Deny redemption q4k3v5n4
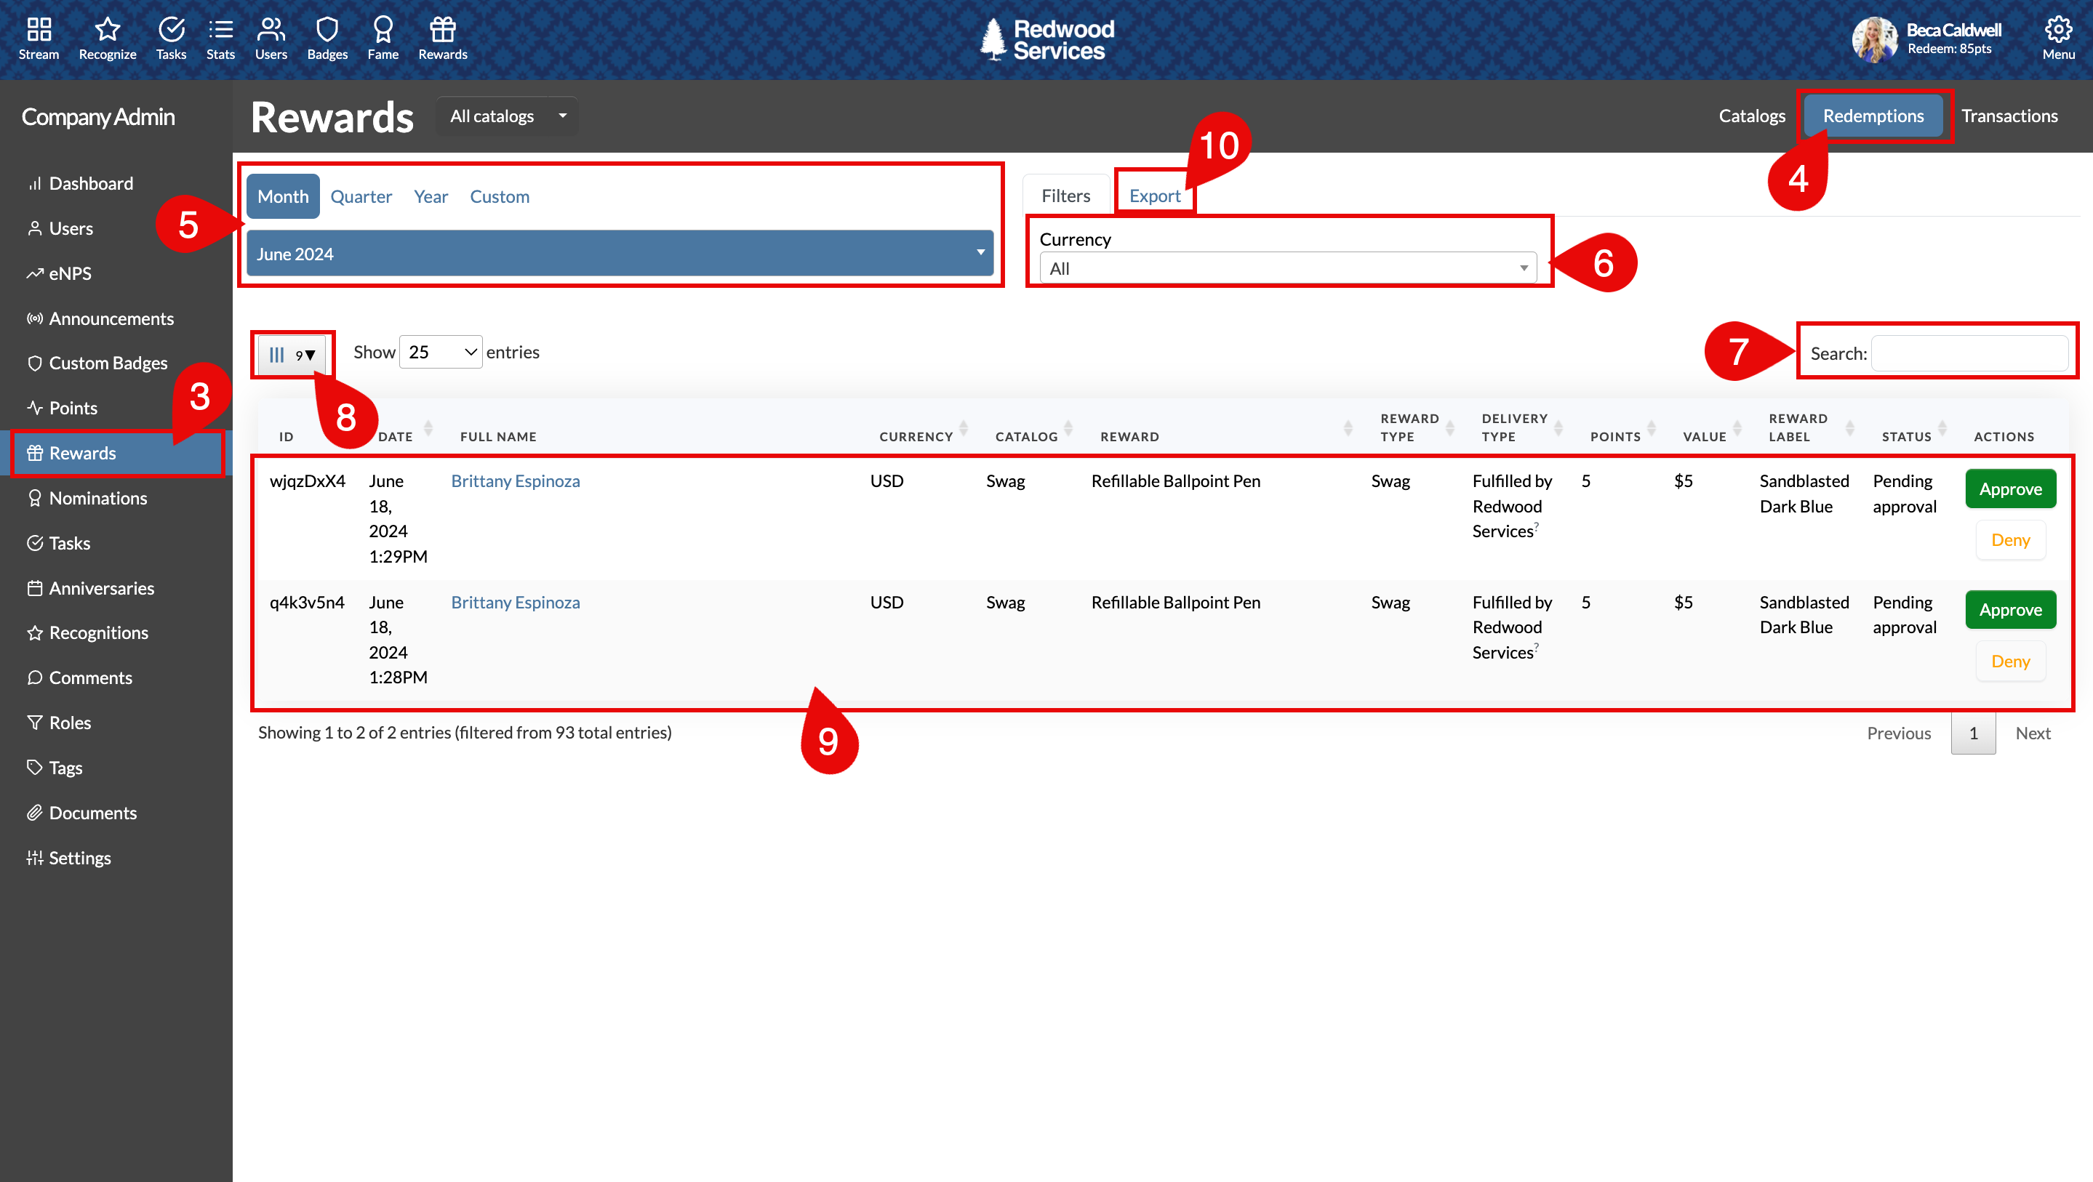This screenshot has width=2093, height=1182. (x=2010, y=662)
